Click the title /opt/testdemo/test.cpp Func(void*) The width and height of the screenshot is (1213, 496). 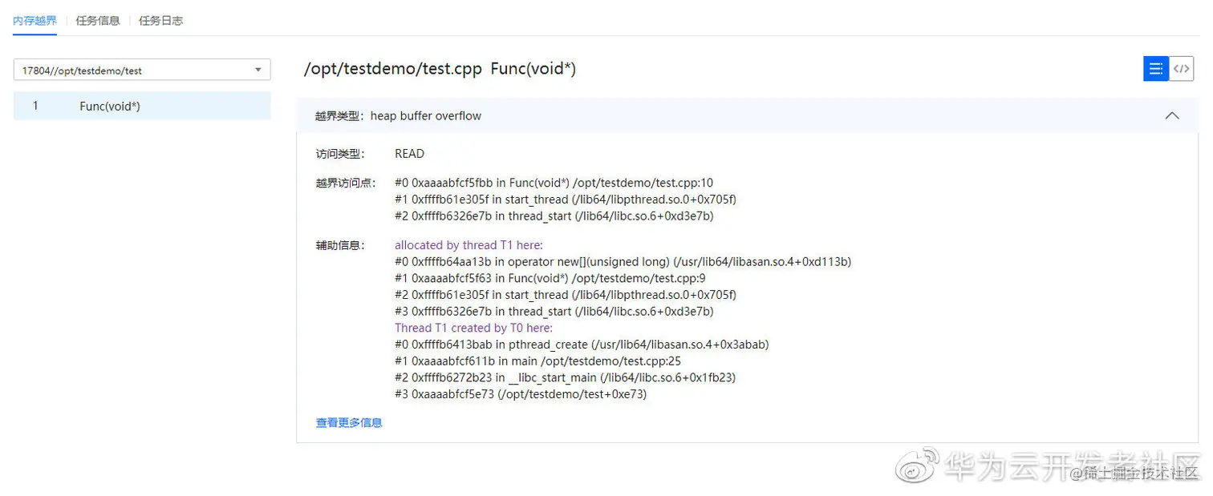click(x=440, y=69)
